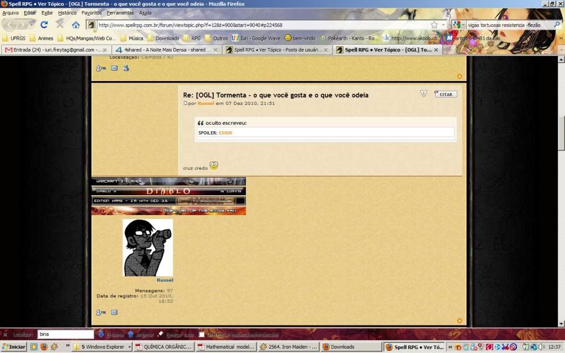
Task: Bookmark this page with the star icon
Action: coord(434,25)
